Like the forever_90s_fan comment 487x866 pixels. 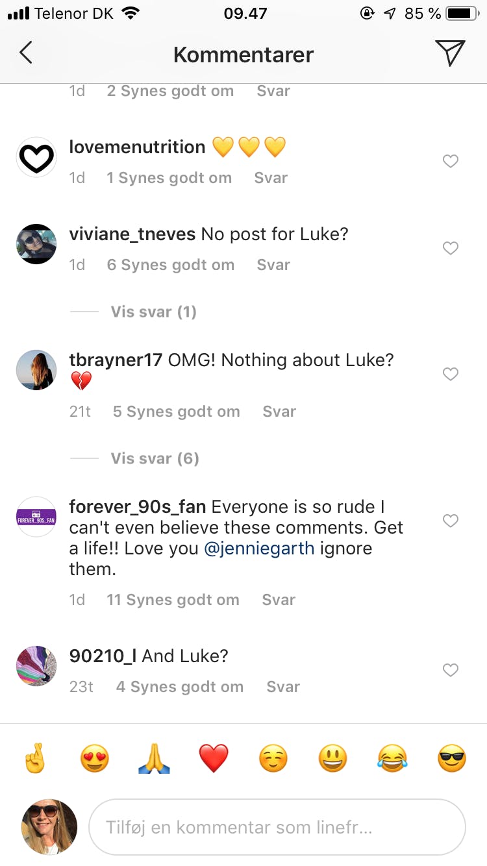pos(451,521)
